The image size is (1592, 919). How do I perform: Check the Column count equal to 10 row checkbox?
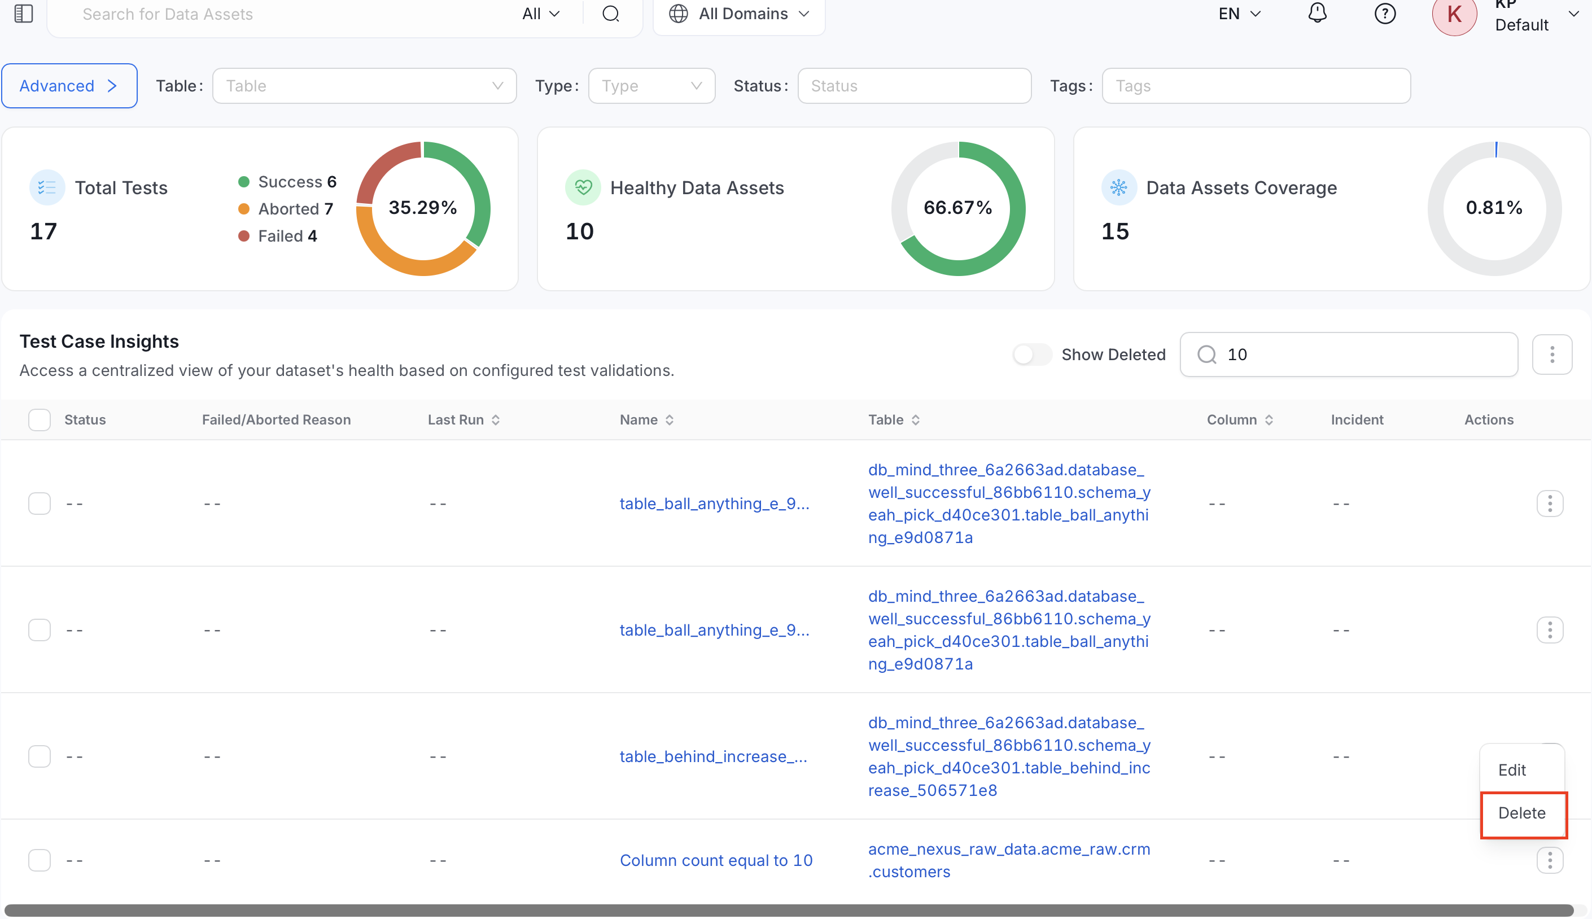tap(39, 860)
